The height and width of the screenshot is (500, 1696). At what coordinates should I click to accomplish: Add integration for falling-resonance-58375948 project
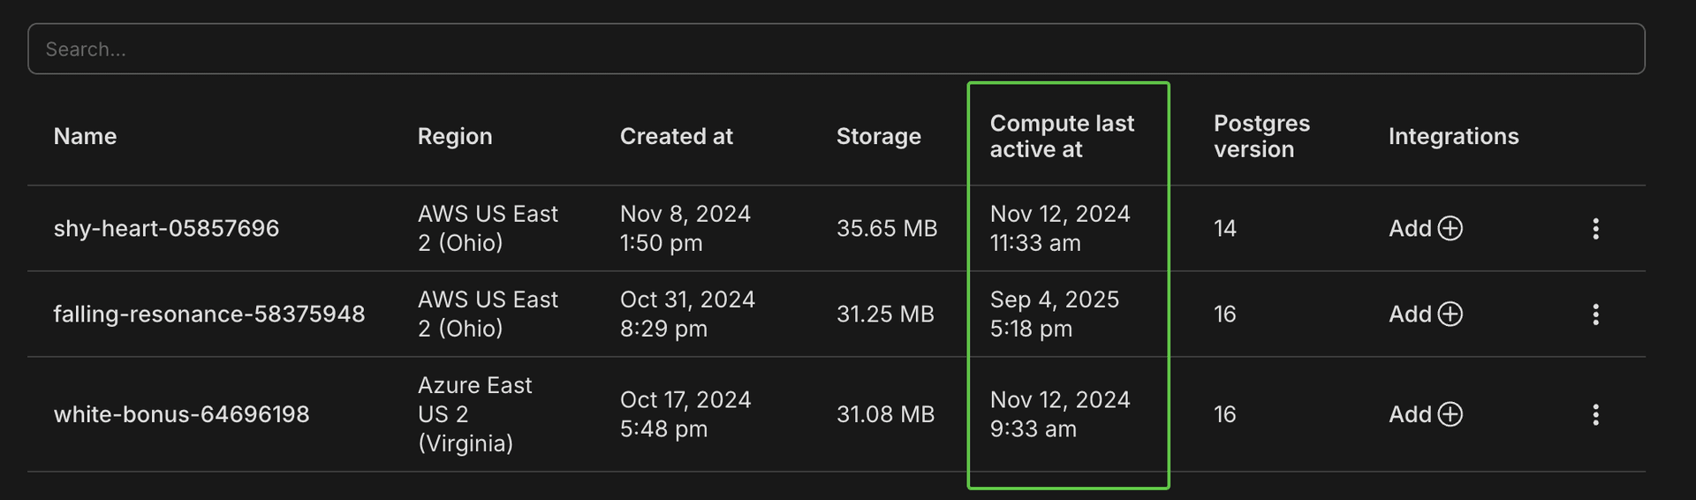1425,314
